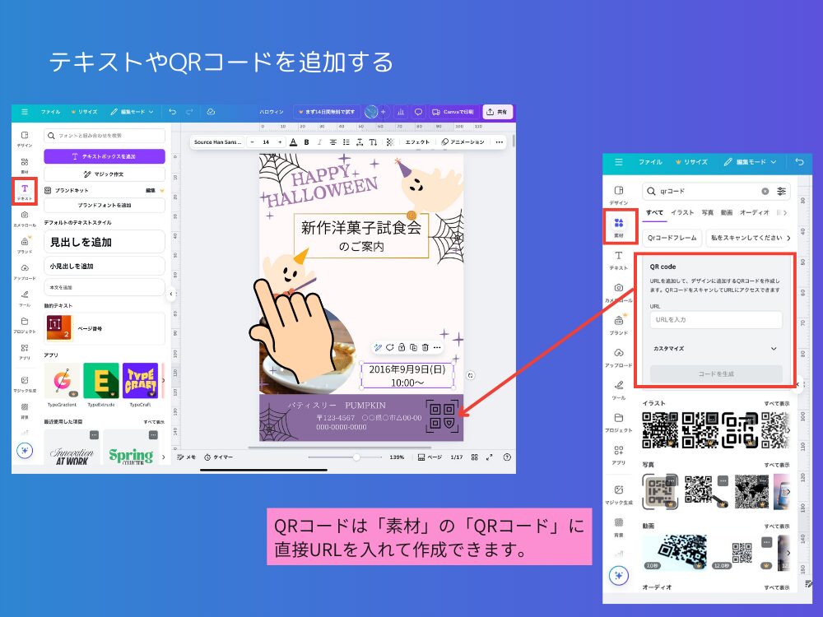The width and height of the screenshot is (823, 617).
Task: Click エフェクト in text toolbar
Action: (x=417, y=141)
